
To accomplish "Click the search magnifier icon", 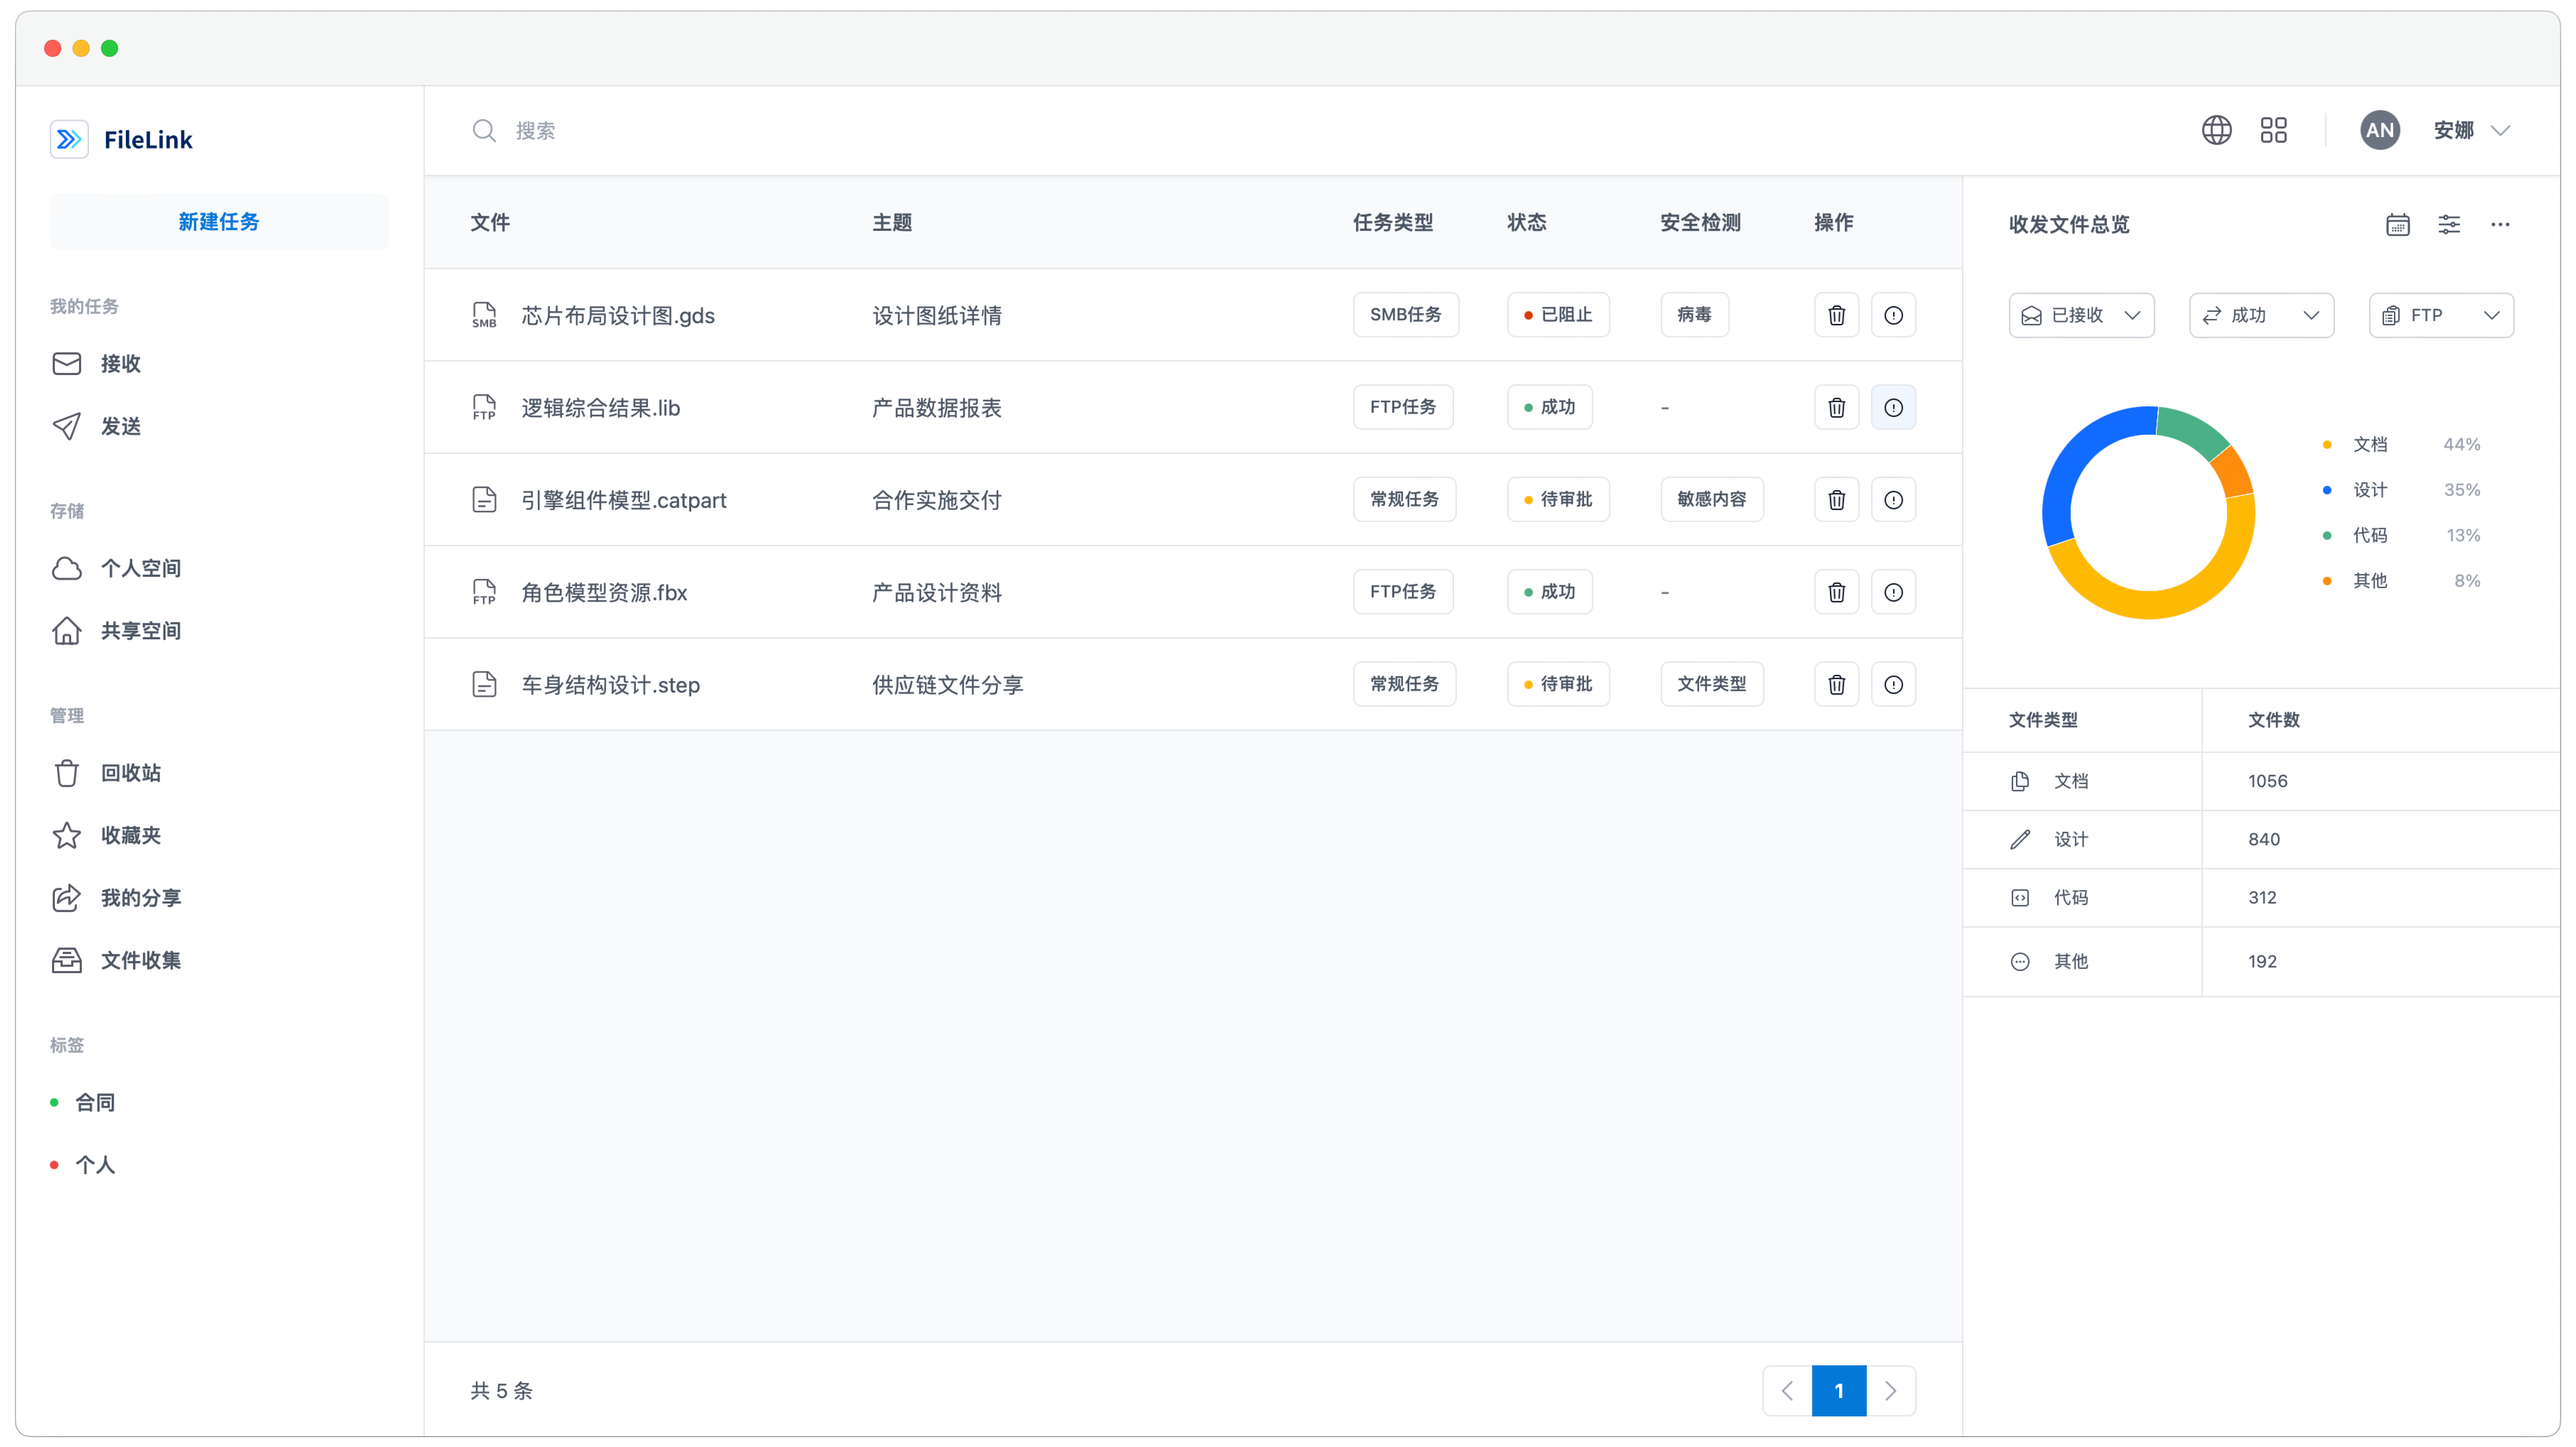I will [x=484, y=130].
